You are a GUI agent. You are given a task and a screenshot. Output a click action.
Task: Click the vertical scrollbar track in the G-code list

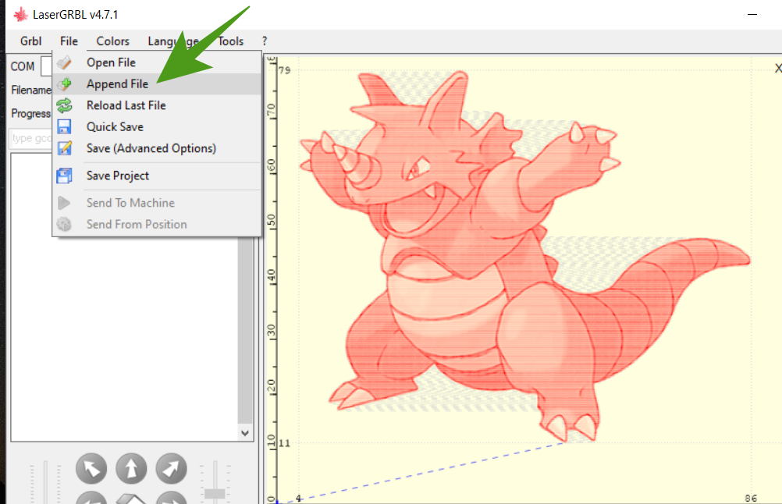point(245,329)
